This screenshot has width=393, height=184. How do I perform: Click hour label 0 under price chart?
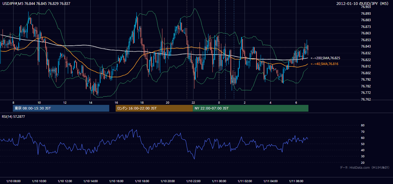pos(219,102)
